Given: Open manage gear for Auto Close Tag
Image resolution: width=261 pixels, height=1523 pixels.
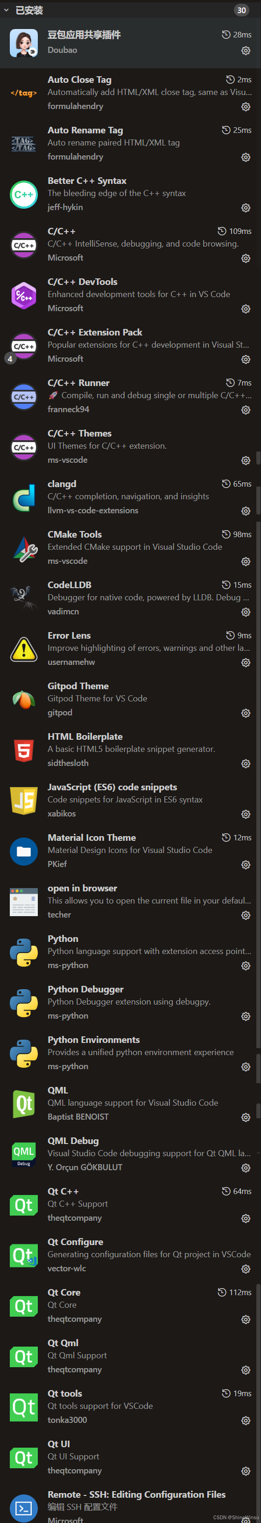Looking at the screenshot, I should click(x=246, y=107).
